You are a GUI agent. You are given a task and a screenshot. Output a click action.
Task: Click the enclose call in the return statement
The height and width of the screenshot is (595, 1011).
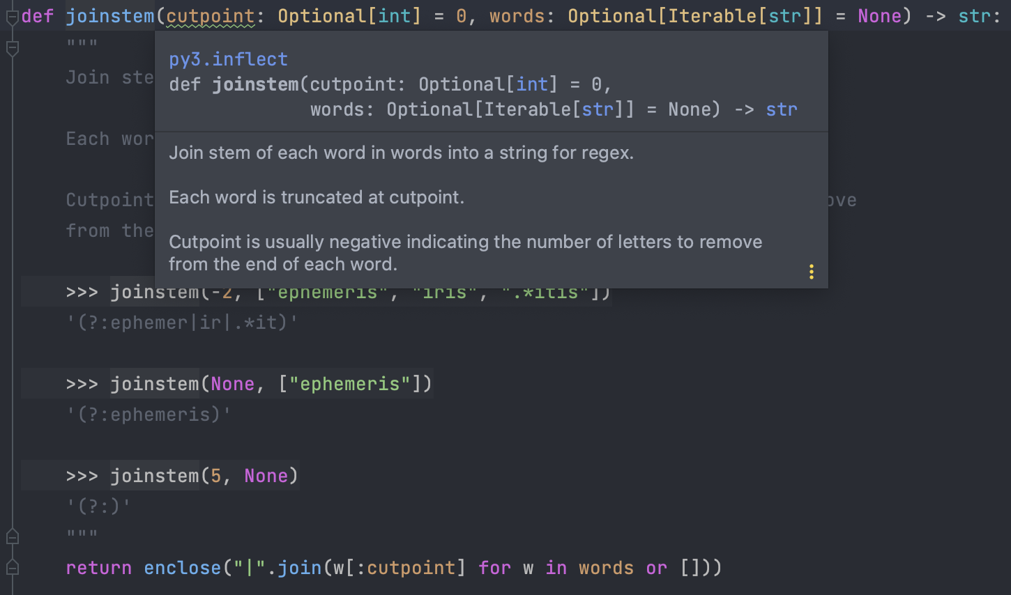183,568
